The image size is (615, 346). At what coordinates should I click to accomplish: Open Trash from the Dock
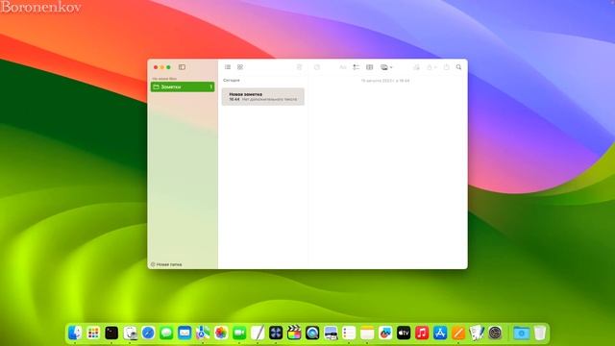click(540, 333)
